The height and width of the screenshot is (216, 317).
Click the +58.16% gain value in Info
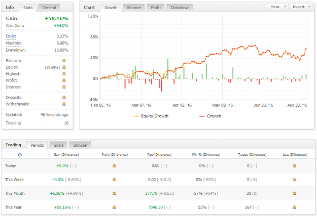(56, 19)
